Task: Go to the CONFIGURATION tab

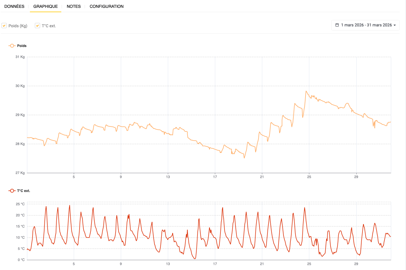Action: click(107, 6)
